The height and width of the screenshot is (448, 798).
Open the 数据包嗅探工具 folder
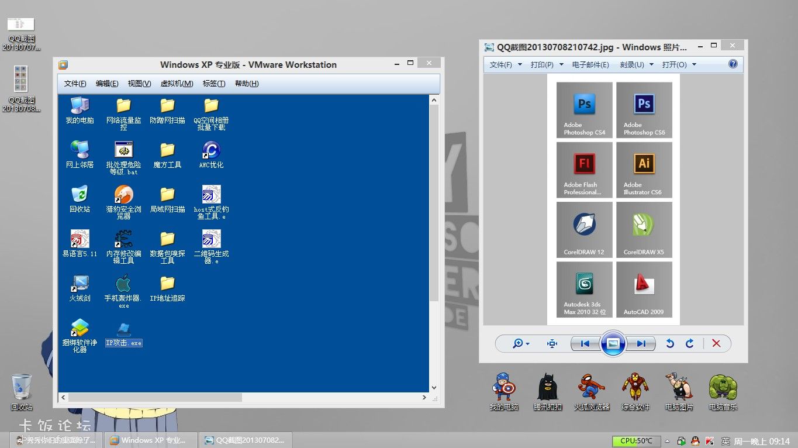tap(167, 247)
